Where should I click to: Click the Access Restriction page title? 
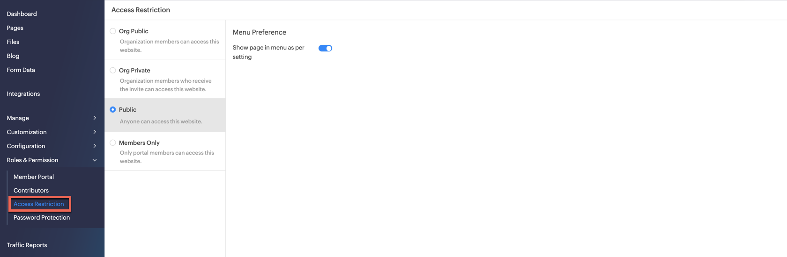click(x=141, y=10)
